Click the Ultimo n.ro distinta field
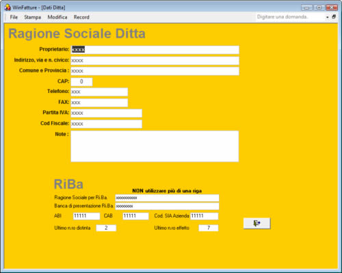The image size is (342, 273). [x=106, y=228]
